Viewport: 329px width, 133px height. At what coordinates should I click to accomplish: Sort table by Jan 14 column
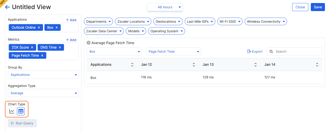pos(317,65)
